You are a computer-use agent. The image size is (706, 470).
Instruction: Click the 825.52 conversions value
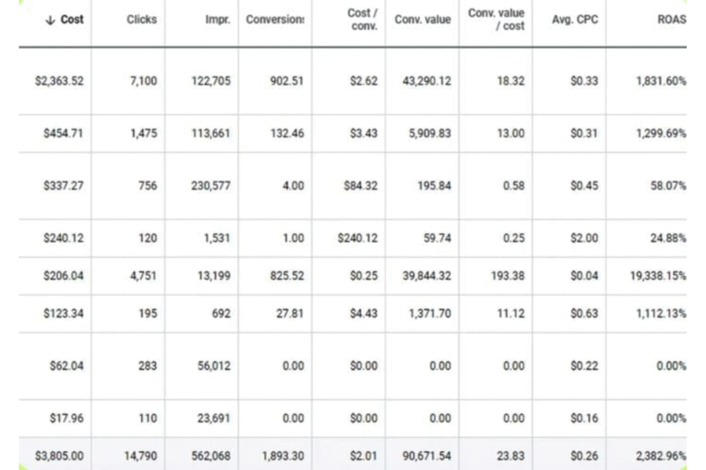click(286, 276)
